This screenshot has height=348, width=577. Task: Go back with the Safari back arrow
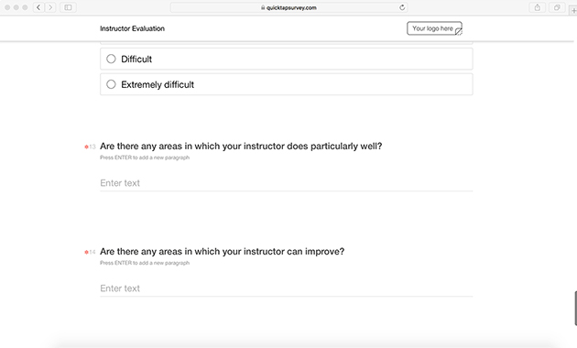[x=38, y=7]
